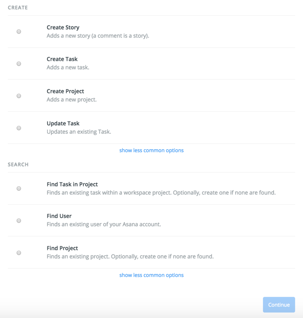Click the "Adds a new project." description

pyautogui.click(x=72, y=99)
